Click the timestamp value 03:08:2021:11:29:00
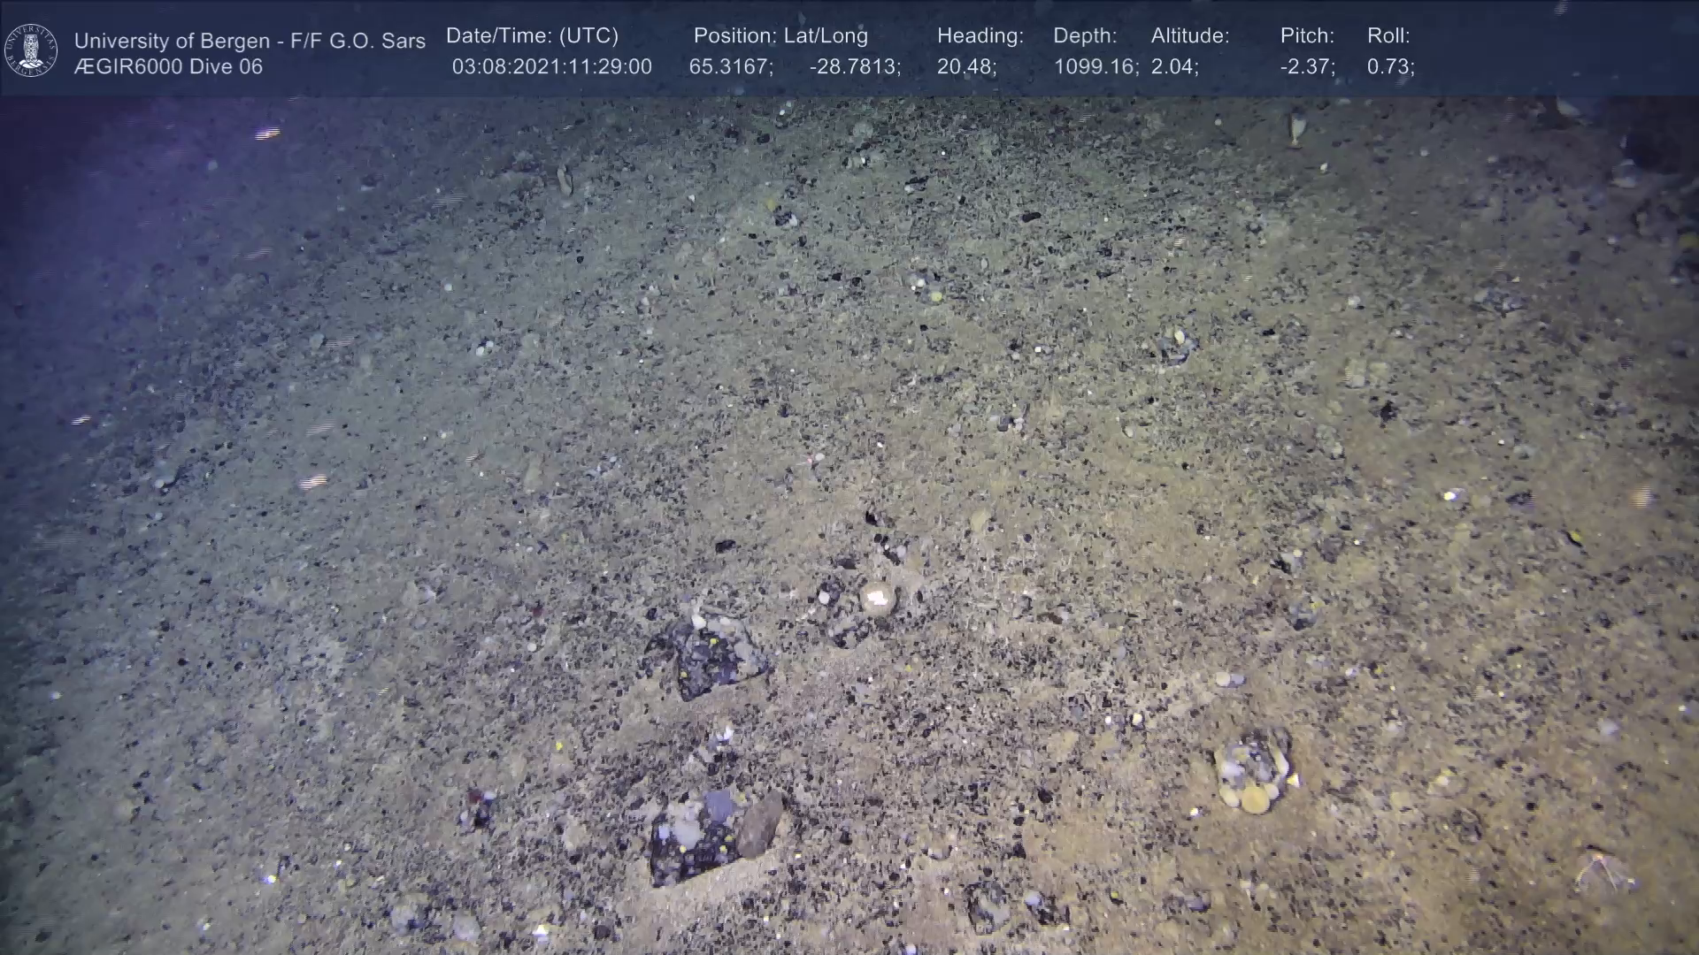This screenshot has width=1699, height=955. pyautogui.click(x=551, y=67)
